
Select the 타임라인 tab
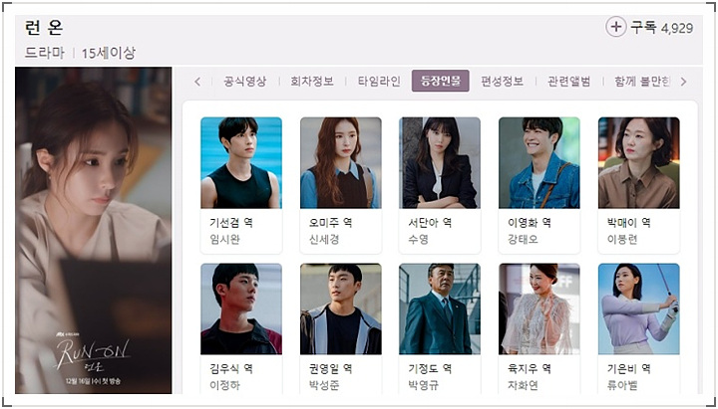click(x=379, y=82)
